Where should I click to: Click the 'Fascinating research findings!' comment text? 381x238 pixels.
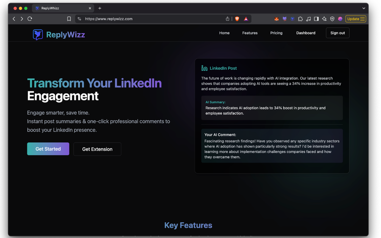(x=272, y=149)
